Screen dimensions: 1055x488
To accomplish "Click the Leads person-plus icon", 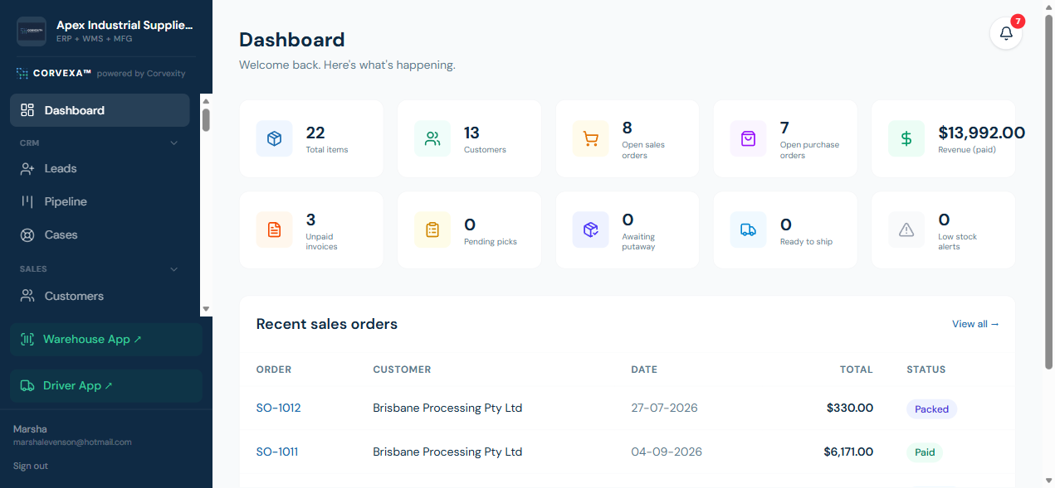I will pos(27,168).
